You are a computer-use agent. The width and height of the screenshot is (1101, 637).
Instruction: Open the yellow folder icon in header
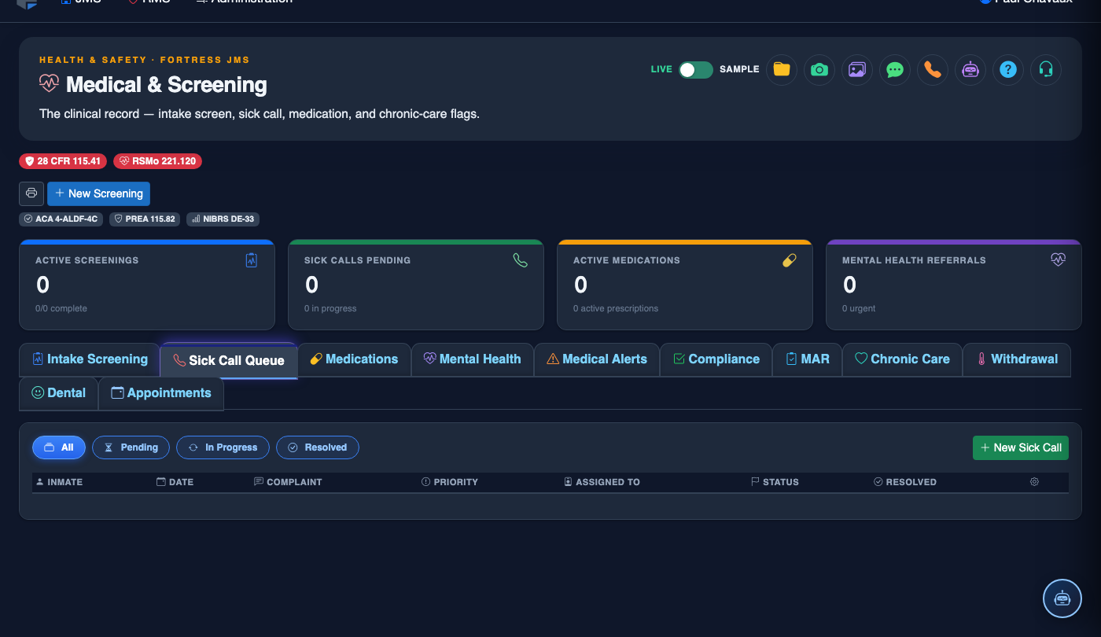coord(782,69)
